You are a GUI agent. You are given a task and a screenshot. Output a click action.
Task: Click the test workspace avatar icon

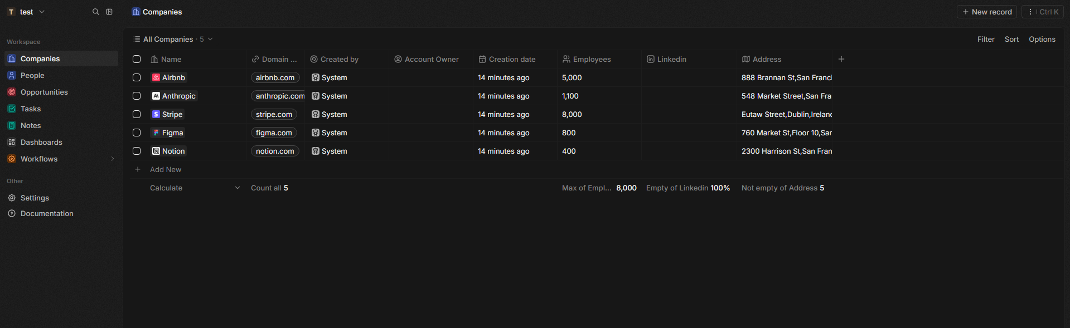coord(11,12)
